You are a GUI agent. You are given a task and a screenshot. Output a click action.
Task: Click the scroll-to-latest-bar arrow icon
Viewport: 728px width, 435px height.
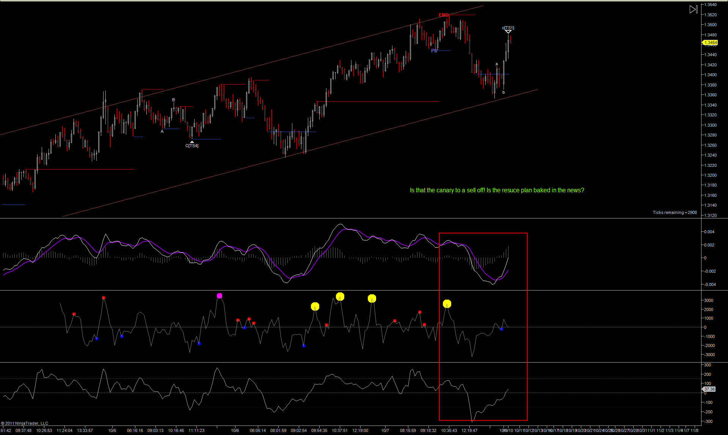[693, 9]
